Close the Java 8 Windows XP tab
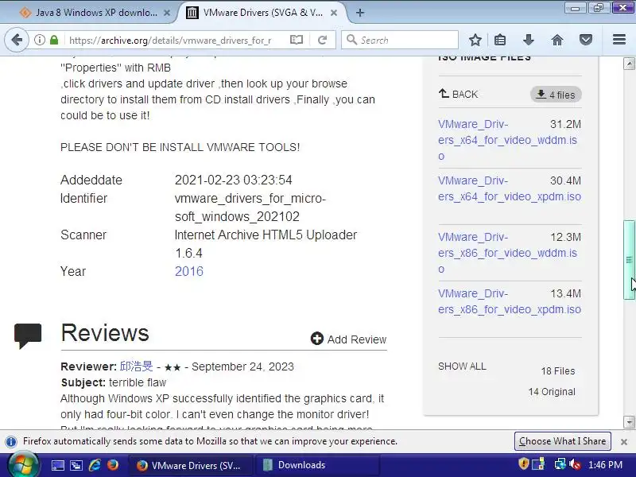The image size is (636, 477). coord(166,13)
